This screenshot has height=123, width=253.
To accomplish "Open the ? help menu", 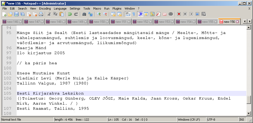I will (x=139, y=9).
